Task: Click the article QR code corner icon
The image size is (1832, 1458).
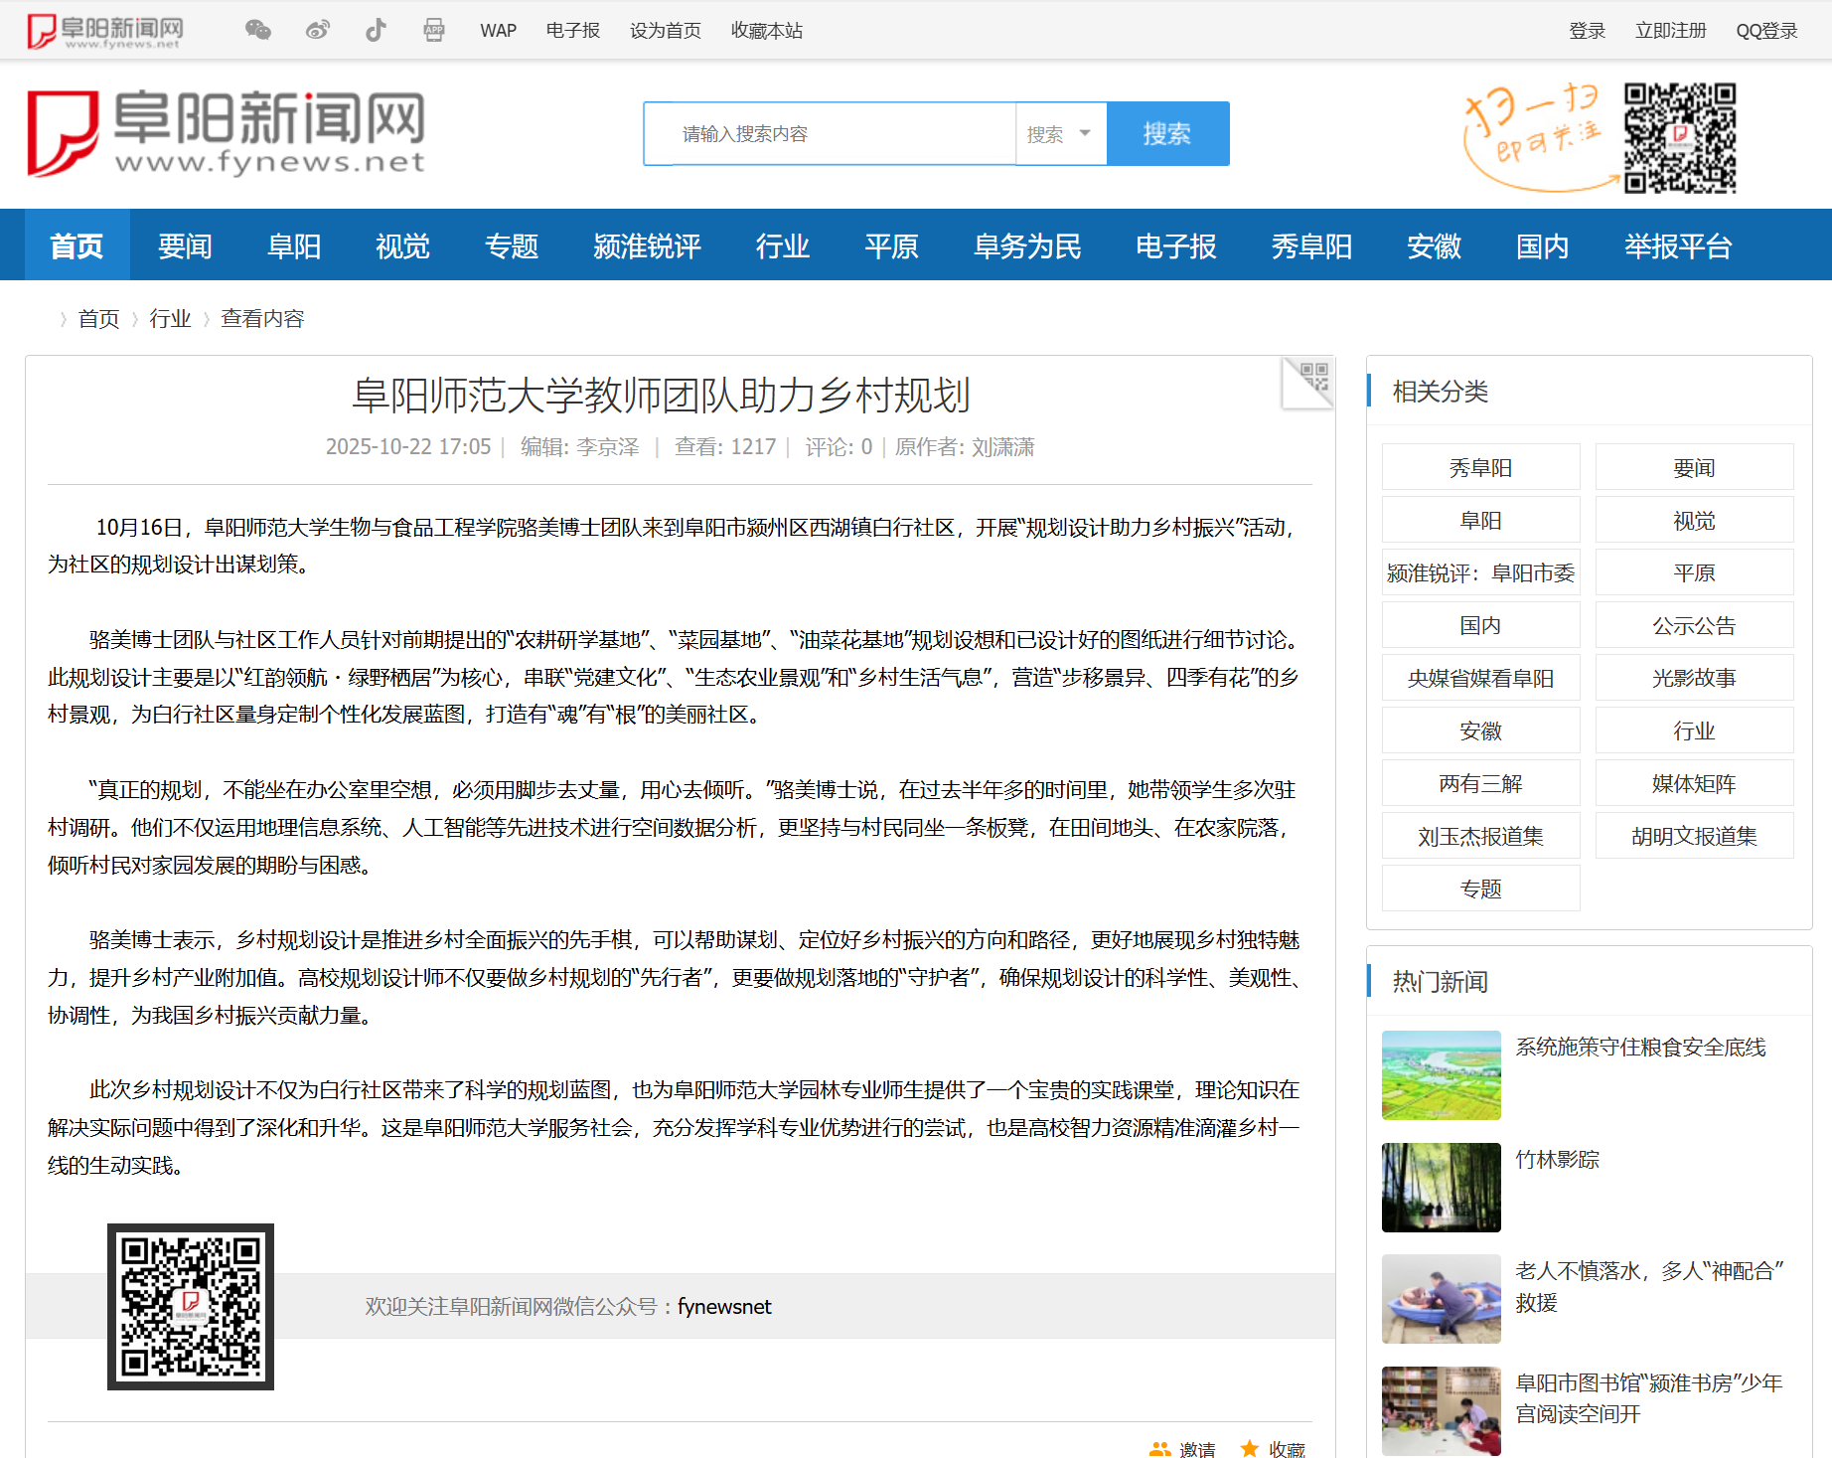Action: pos(1308,383)
